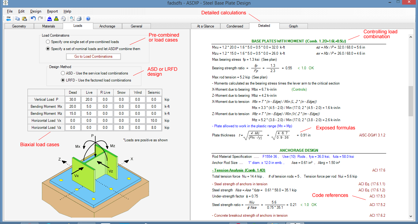This screenshot has width=418, height=224.
Task: Click the Dead Vertical Load P field
Action: click(x=73, y=99)
